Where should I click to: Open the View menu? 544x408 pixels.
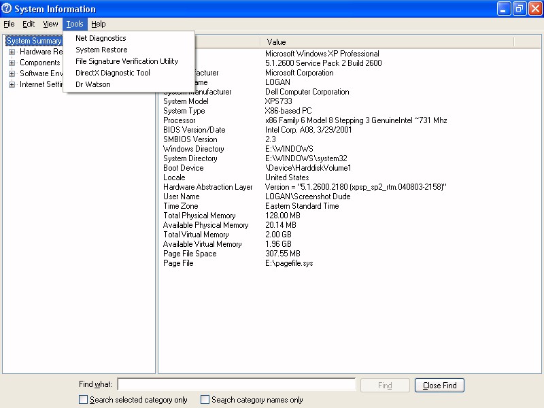(50, 24)
